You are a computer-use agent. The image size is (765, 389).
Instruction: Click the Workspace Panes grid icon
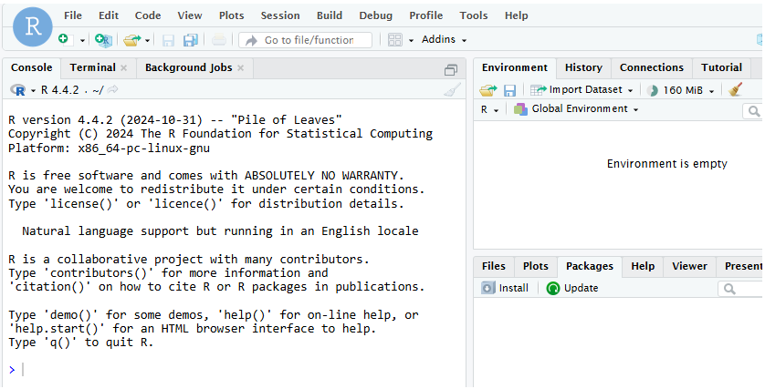click(394, 40)
